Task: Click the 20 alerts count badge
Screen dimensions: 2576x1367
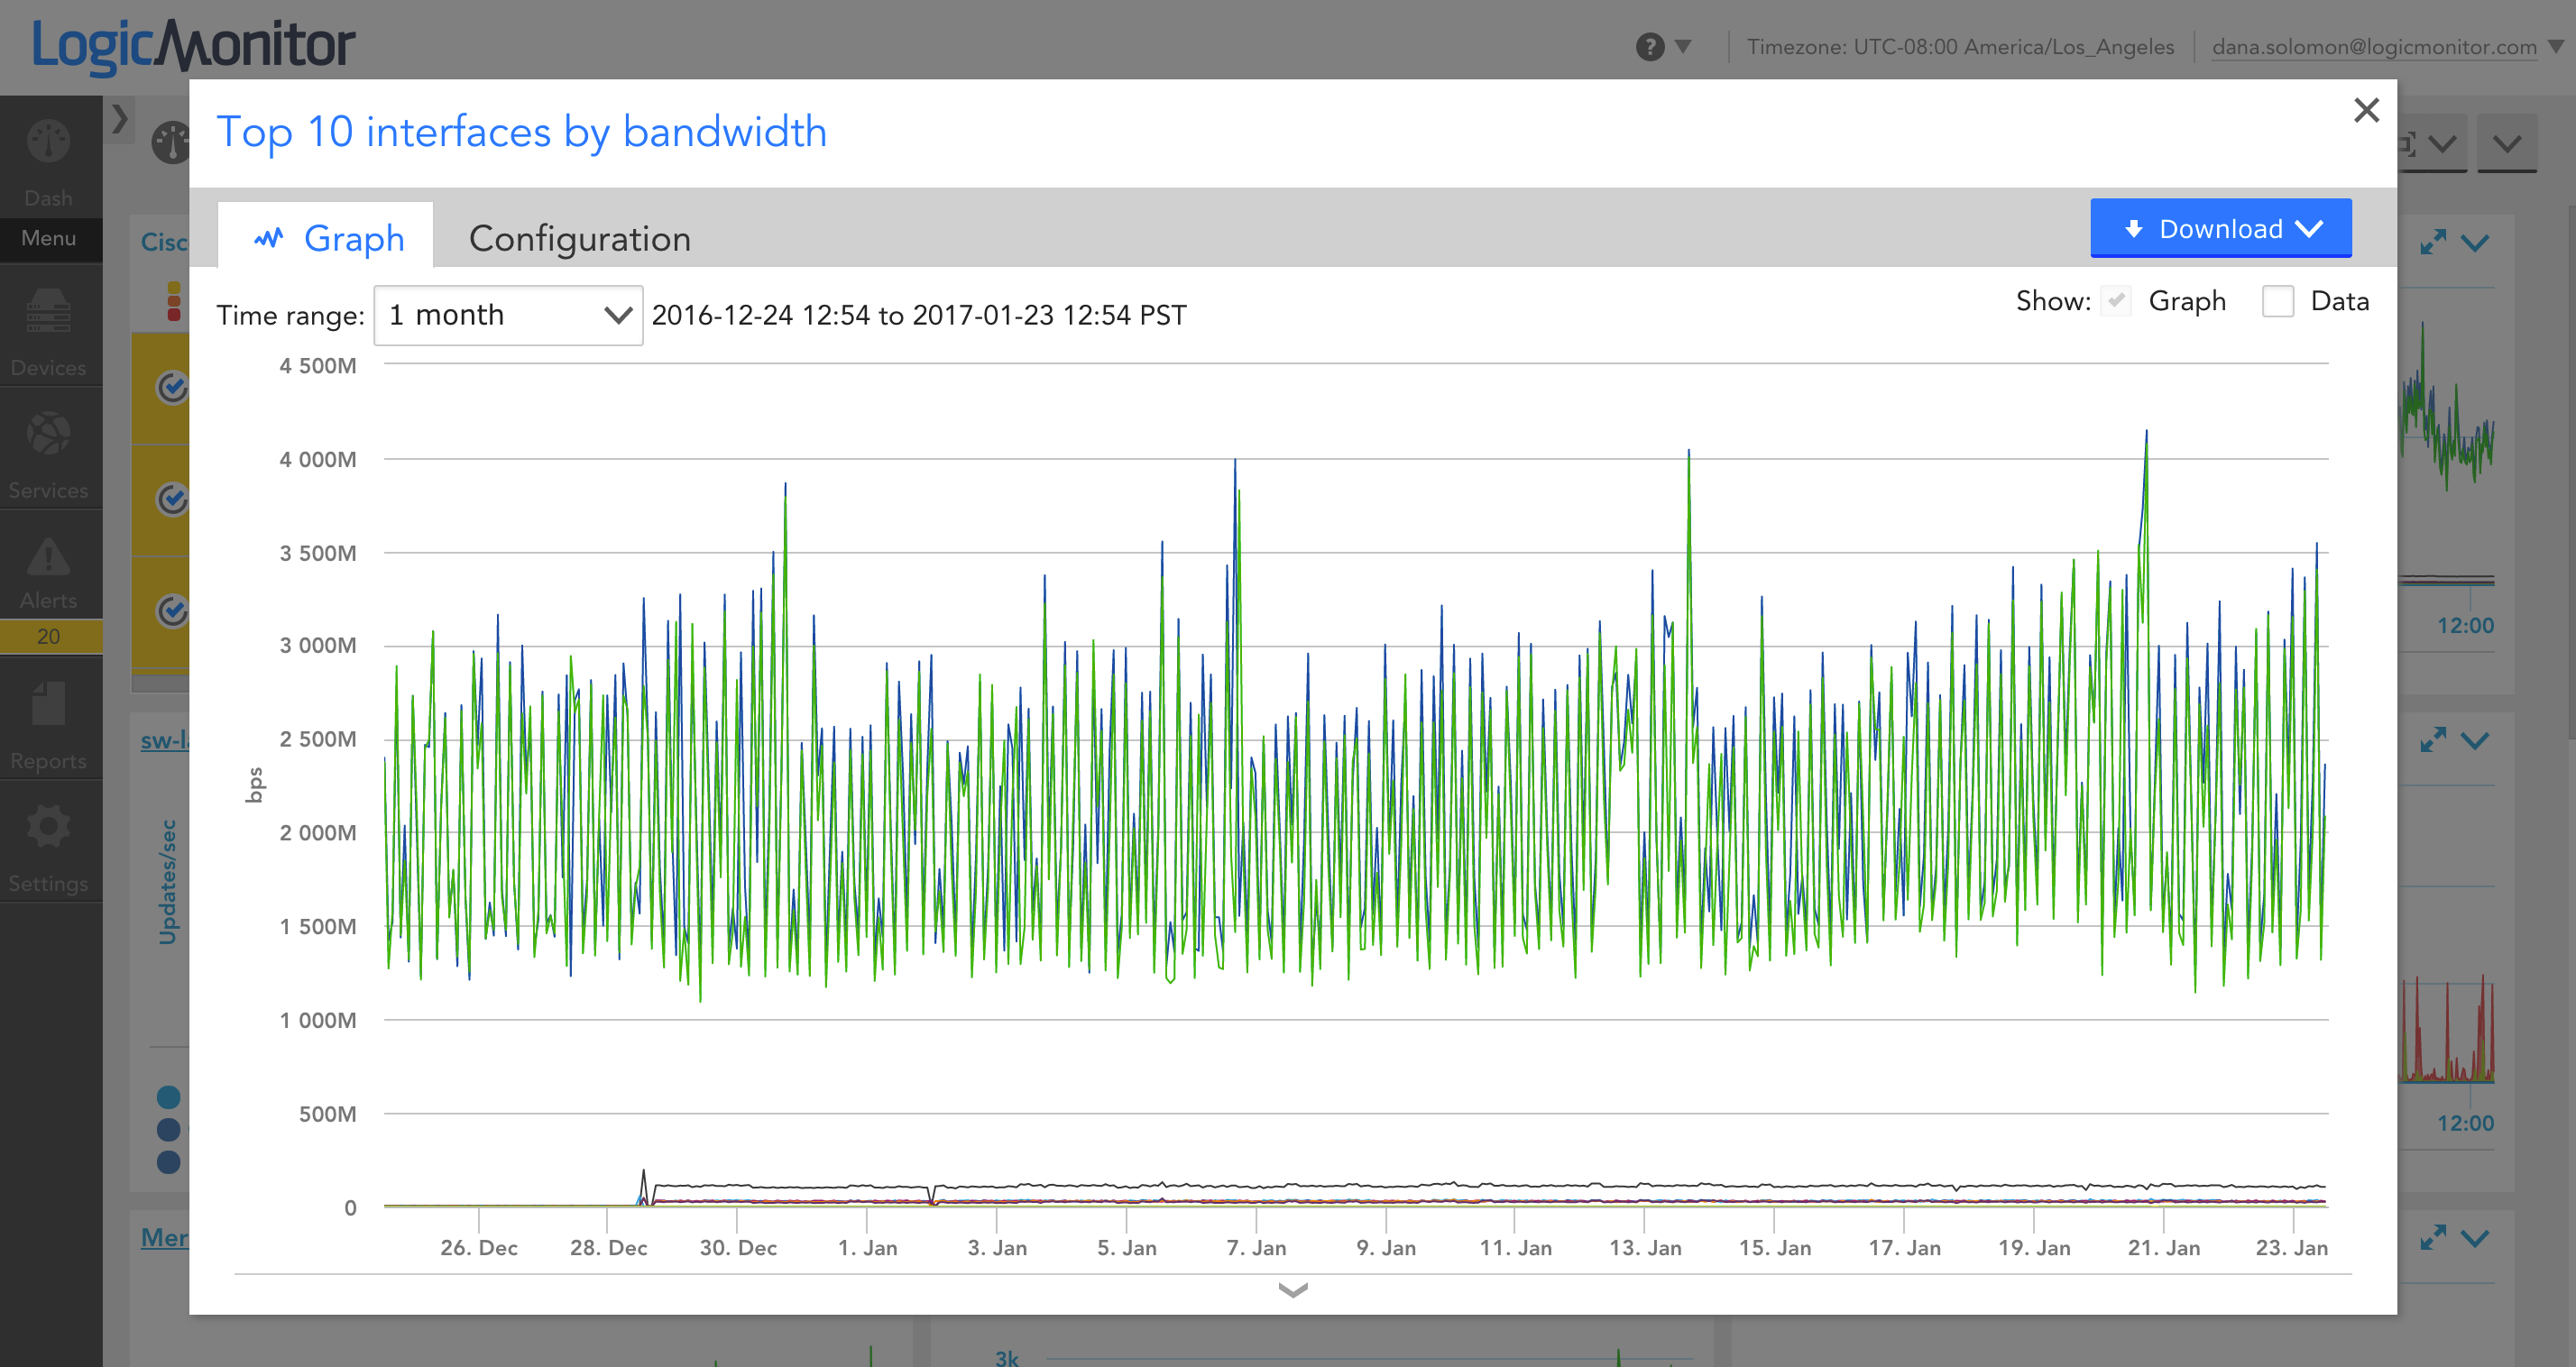Action: tap(48, 636)
